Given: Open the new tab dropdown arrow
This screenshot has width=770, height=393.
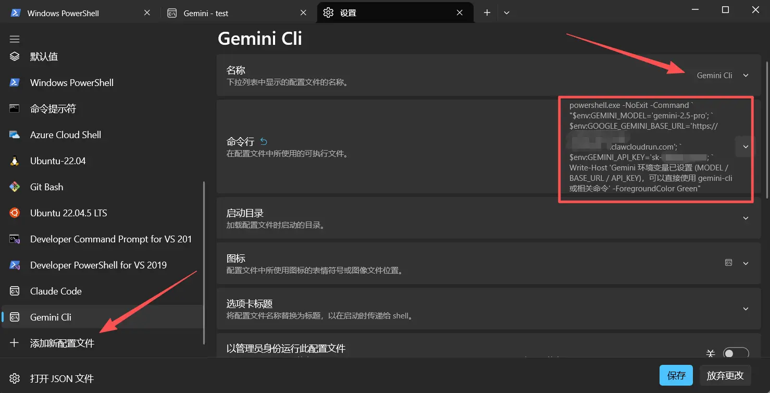Looking at the screenshot, I should click(x=506, y=13).
